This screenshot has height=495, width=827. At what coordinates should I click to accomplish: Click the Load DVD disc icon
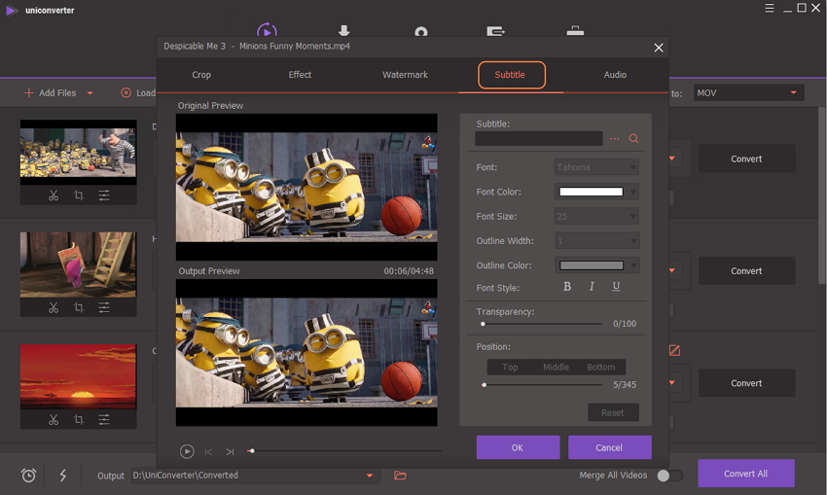click(126, 92)
